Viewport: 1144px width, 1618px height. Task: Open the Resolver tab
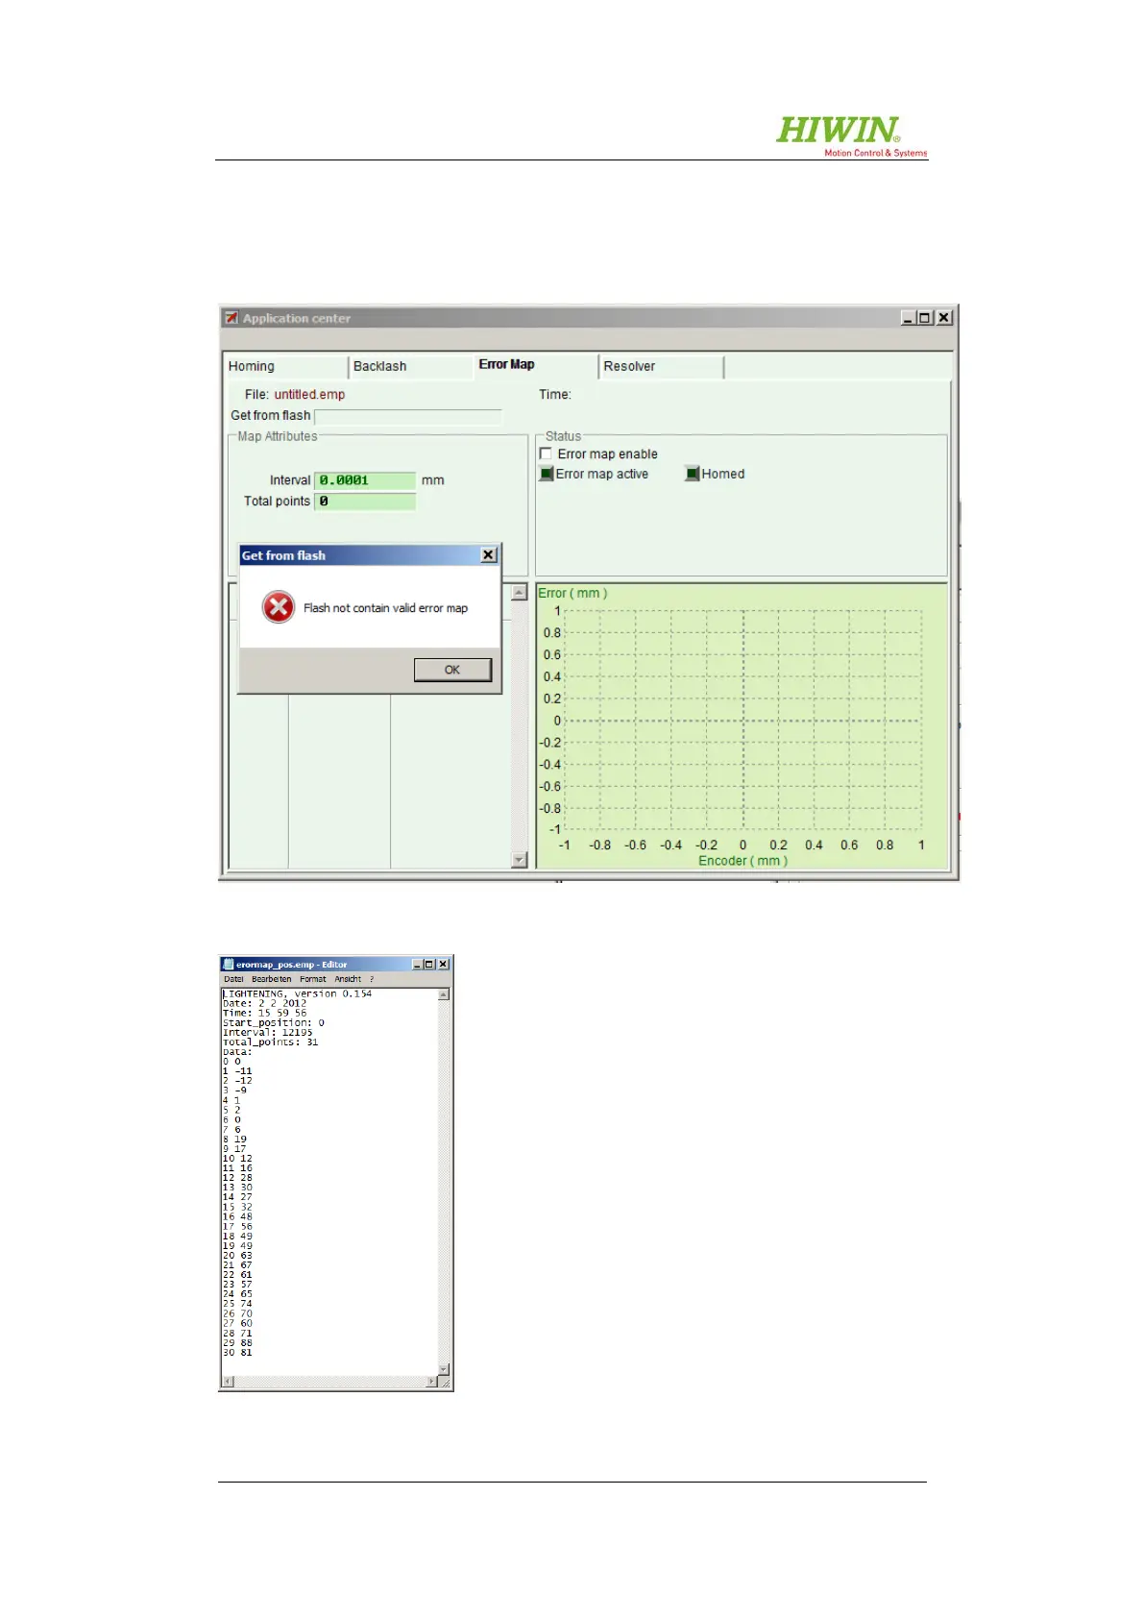(x=662, y=366)
